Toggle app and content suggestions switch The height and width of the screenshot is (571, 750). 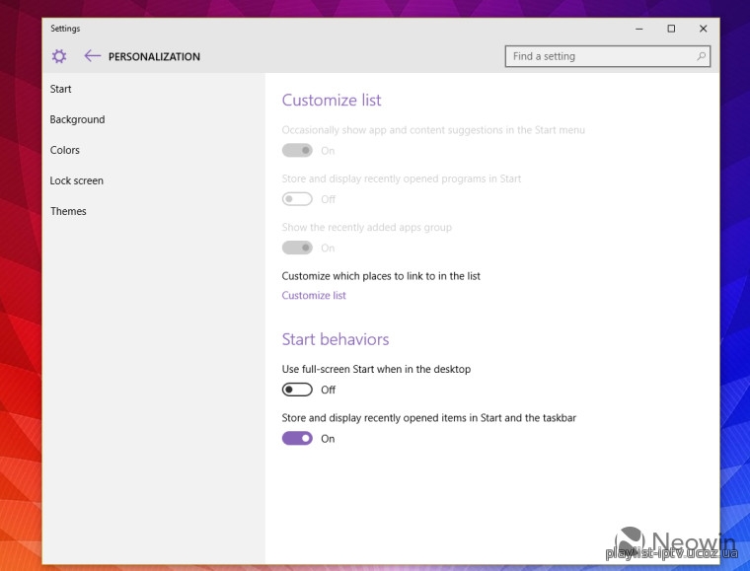297,151
